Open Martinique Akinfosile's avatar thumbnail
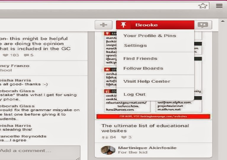227x160 pixels. click(108, 150)
